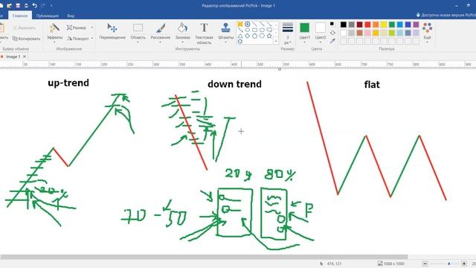Open the Цвет2 dropdown arrow
This screenshot has height=268, width=476.
click(x=321, y=42)
